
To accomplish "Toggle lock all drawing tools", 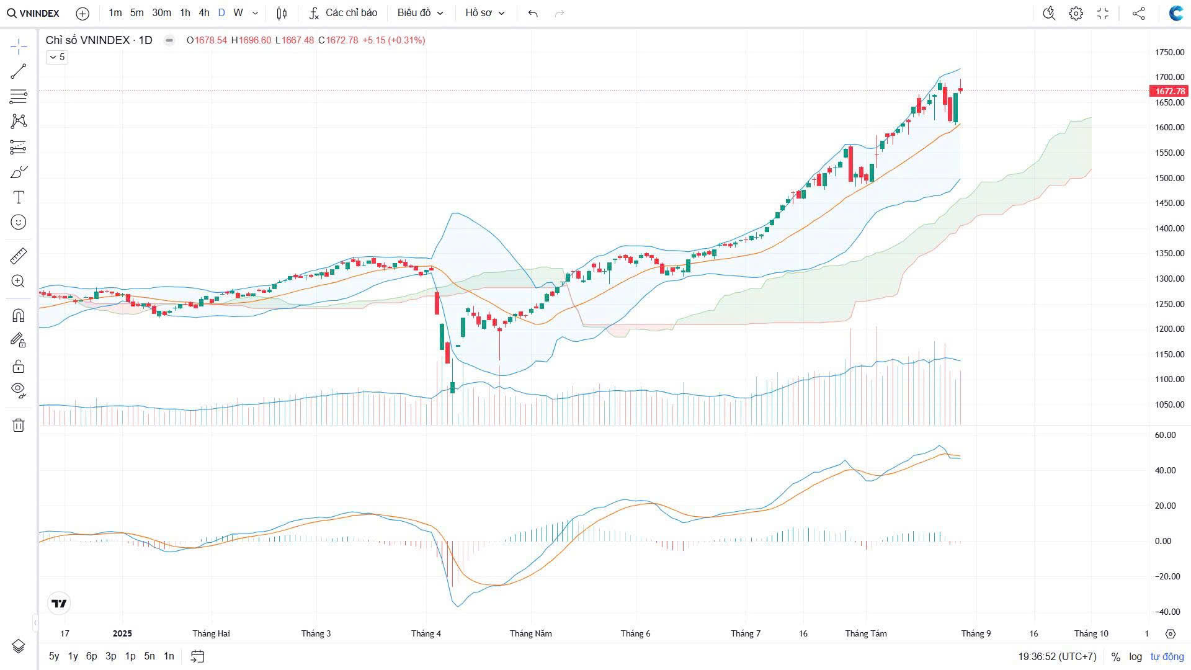I will pyautogui.click(x=19, y=366).
